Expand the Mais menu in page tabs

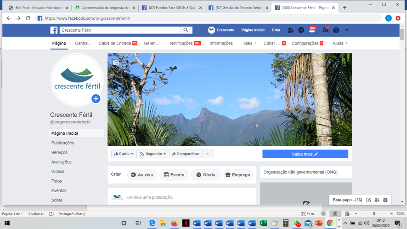point(250,43)
